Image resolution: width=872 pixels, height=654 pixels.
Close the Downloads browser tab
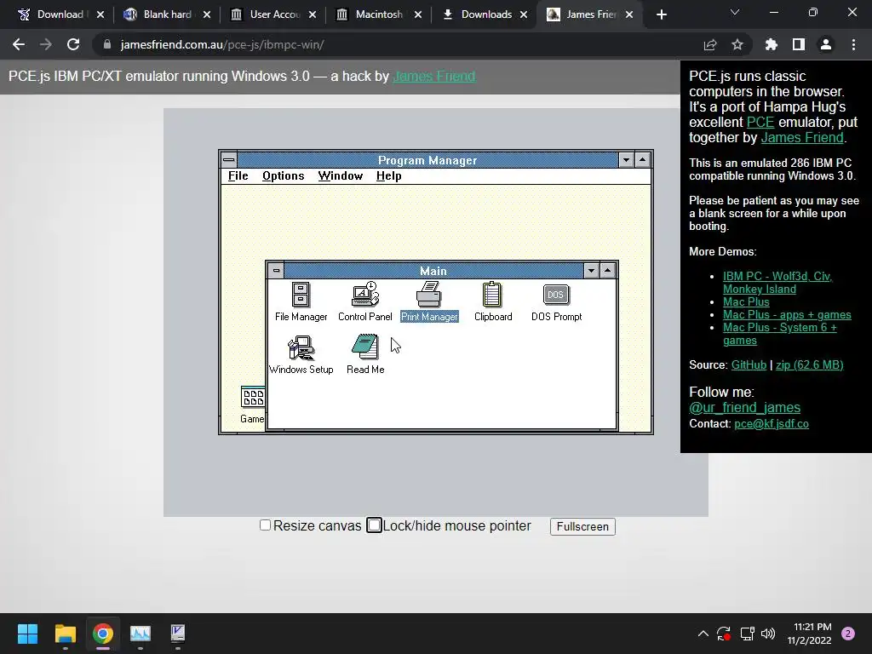pyautogui.click(x=524, y=14)
